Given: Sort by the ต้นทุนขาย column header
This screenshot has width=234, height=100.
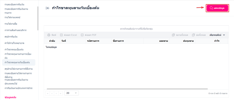Looking at the screenshot, I should pos(182,41).
